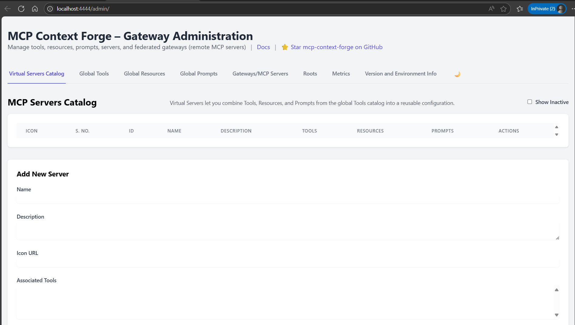Viewport: 575px width, 325px height.
Task: Focus the Description textarea
Action: (x=288, y=231)
